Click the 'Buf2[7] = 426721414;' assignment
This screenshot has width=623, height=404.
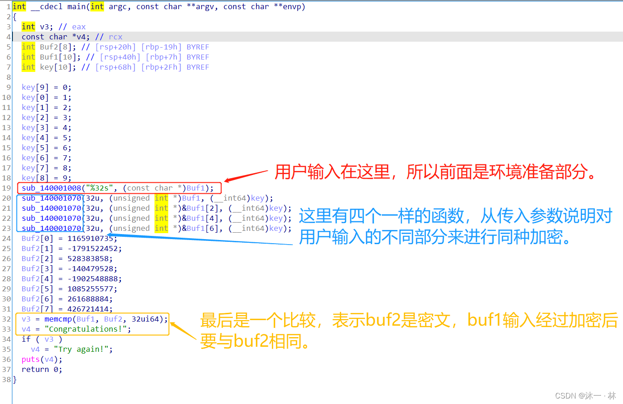(x=67, y=309)
